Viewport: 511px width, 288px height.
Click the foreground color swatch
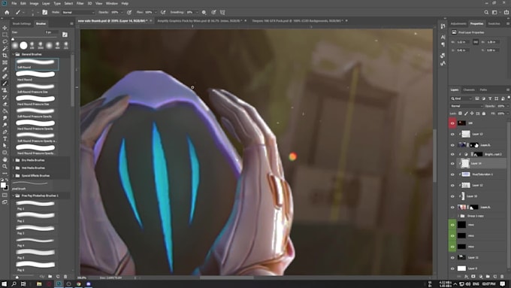(3, 185)
